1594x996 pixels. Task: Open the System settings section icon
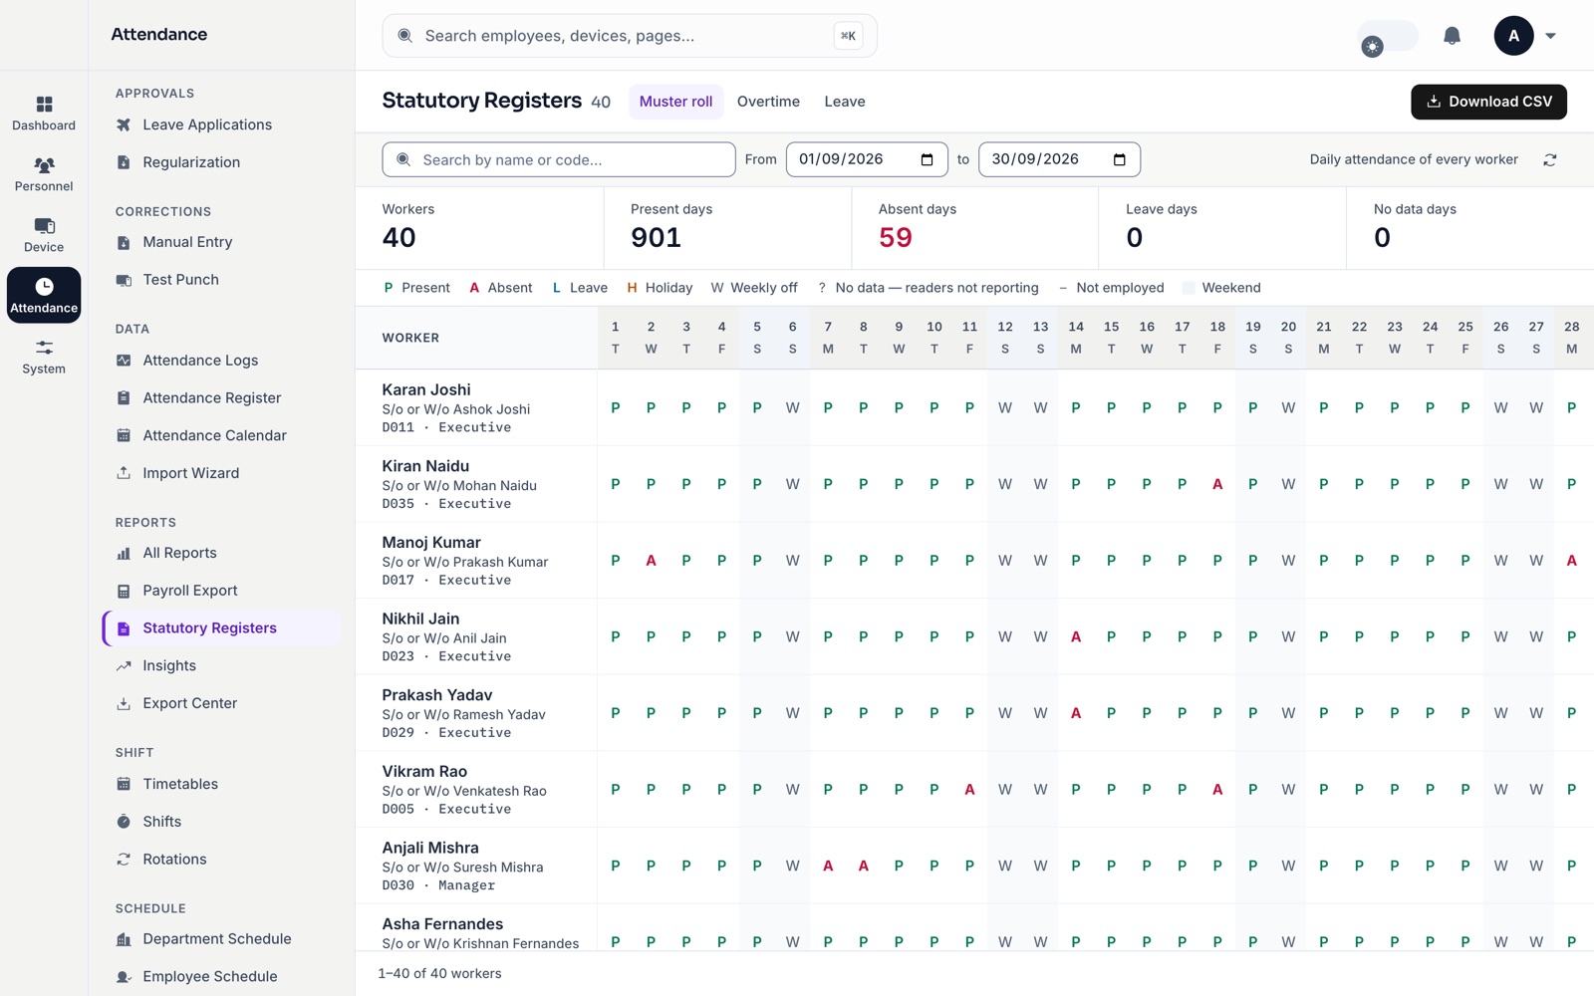click(44, 348)
